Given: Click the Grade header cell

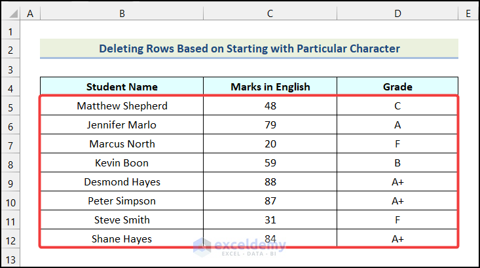Looking at the screenshot, I should tap(397, 86).
